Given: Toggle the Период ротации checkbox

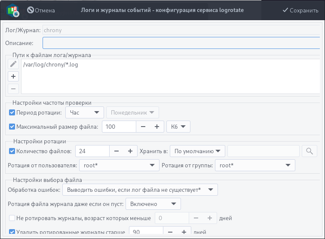Looking at the screenshot, I should 12,112.
